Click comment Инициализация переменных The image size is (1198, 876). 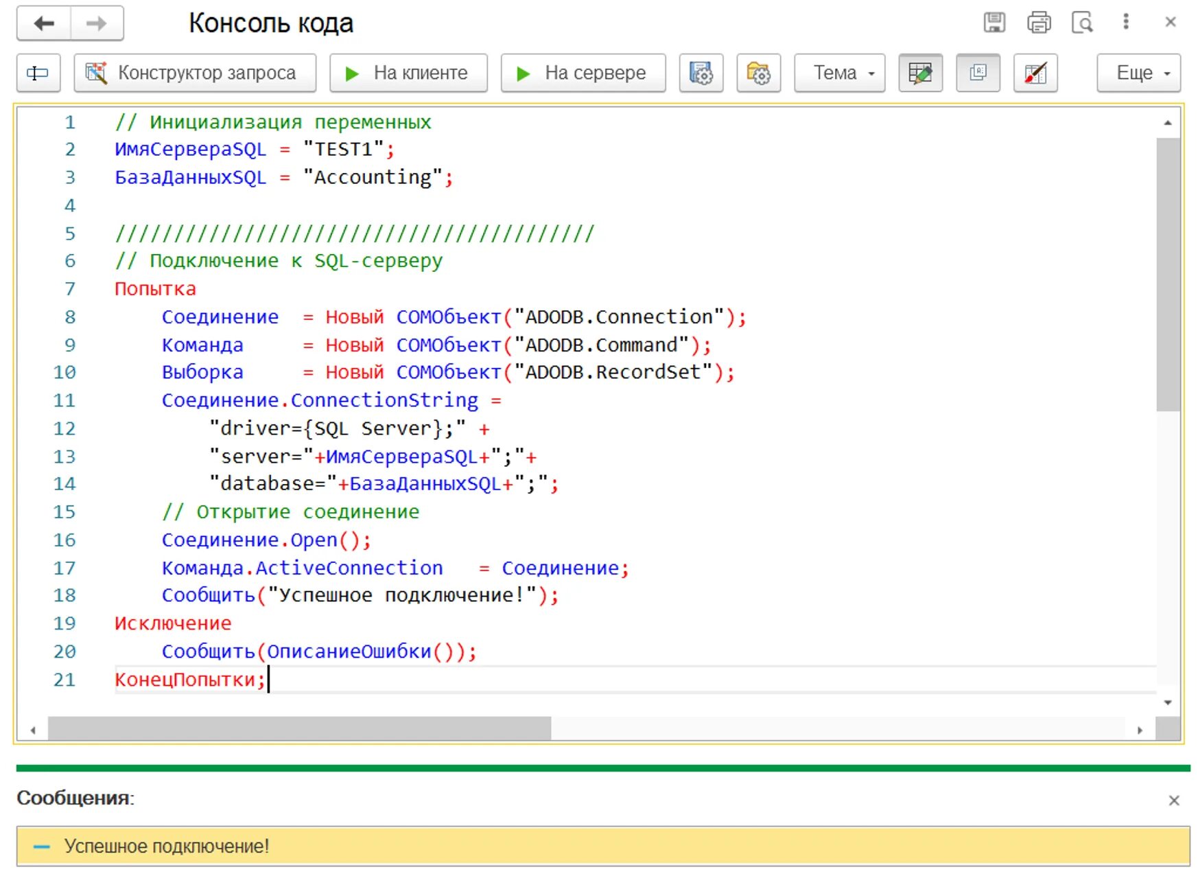tap(273, 122)
